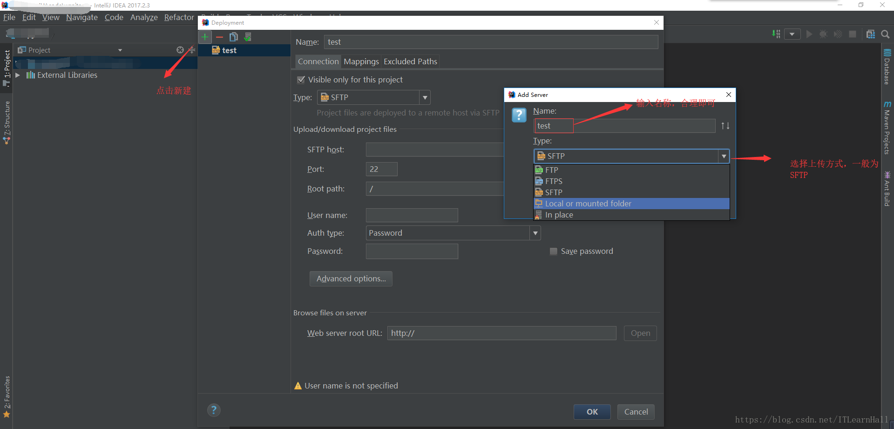Open the Navigate menu
The width and height of the screenshot is (894, 429).
click(82, 17)
